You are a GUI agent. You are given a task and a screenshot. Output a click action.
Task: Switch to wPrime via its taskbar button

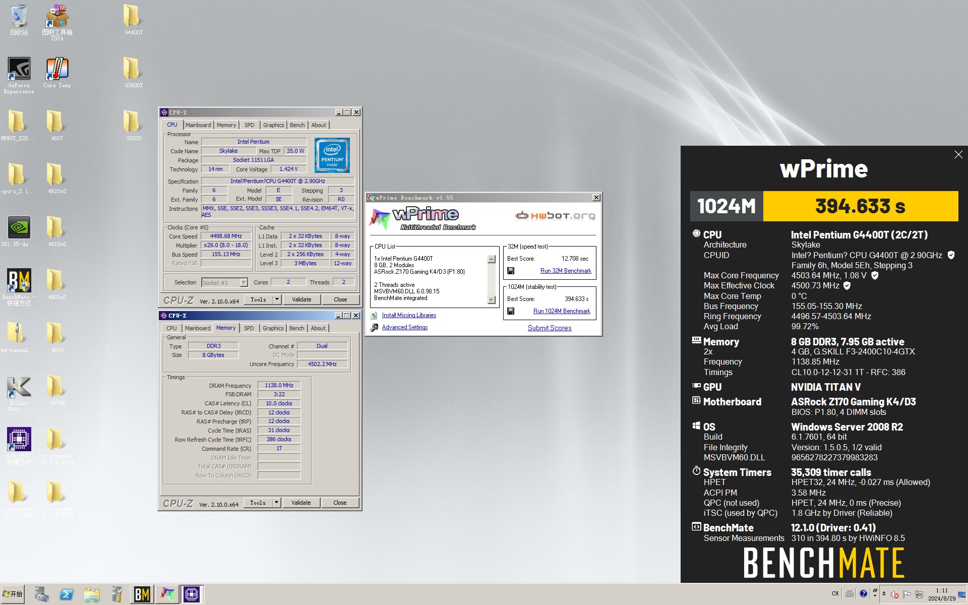tap(167, 594)
